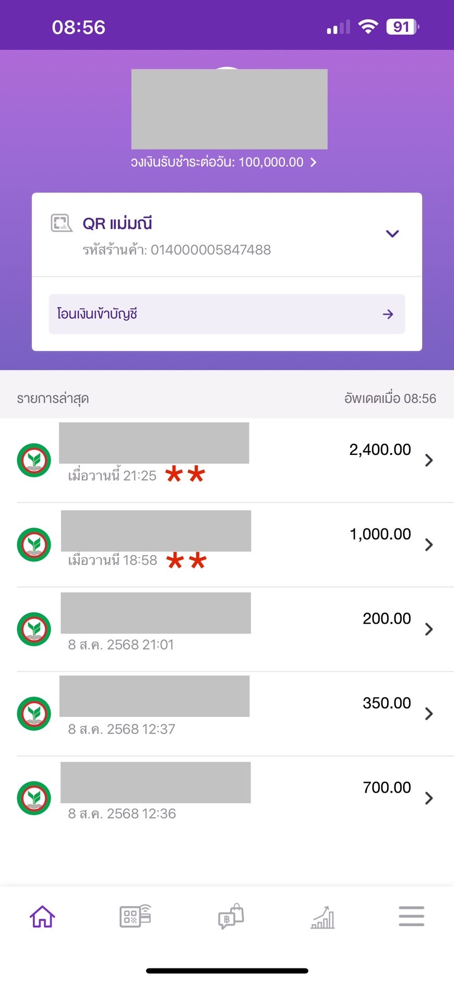Expand the 350.00 transaction chevron

tap(429, 714)
